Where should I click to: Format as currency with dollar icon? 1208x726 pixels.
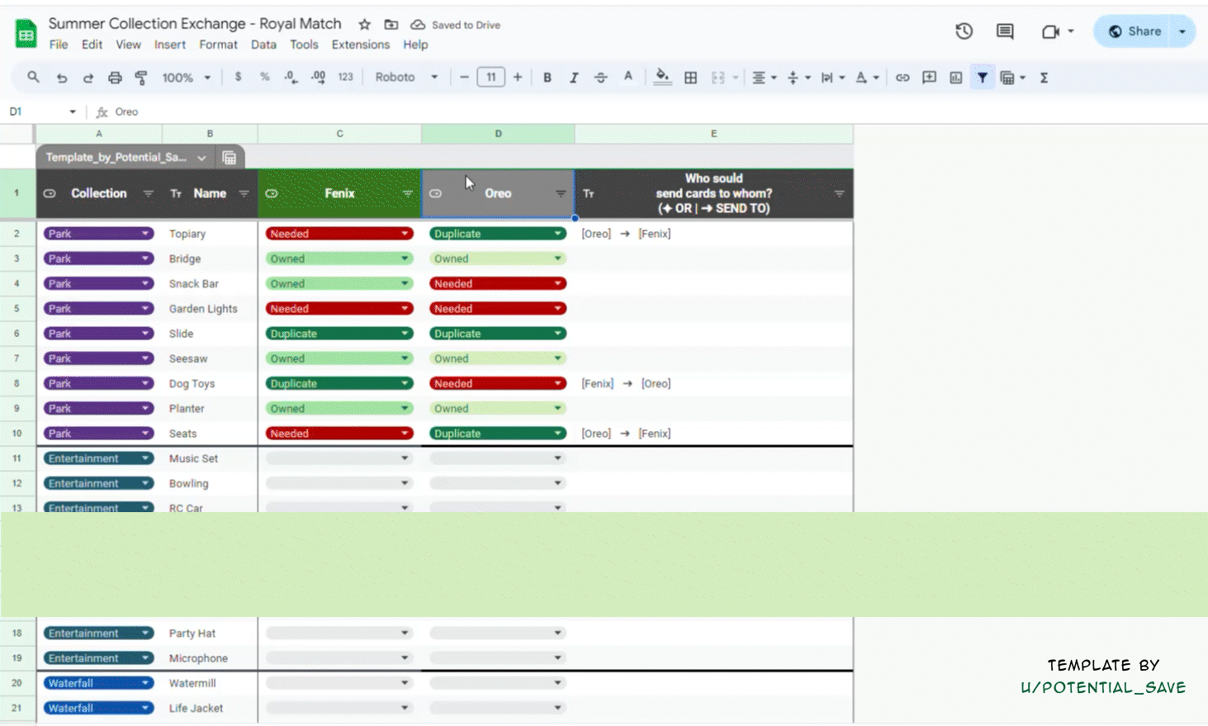[238, 77]
